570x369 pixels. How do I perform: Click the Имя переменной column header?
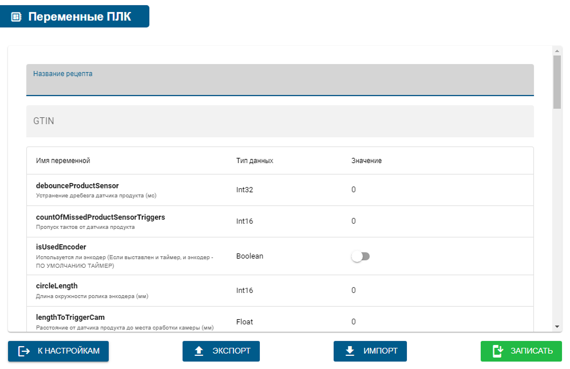pos(63,161)
